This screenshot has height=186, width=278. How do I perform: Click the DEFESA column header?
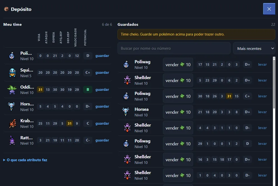pyautogui.click(x=54, y=38)
